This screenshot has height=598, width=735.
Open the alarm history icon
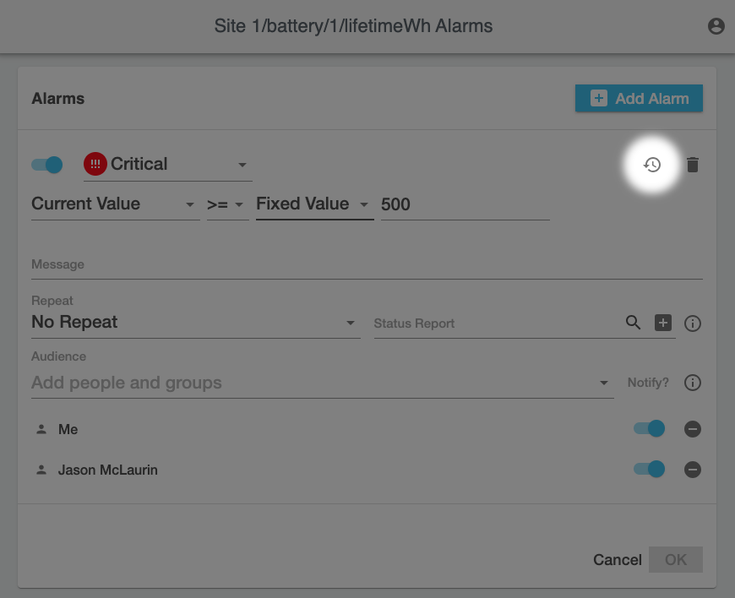(651, 165)
